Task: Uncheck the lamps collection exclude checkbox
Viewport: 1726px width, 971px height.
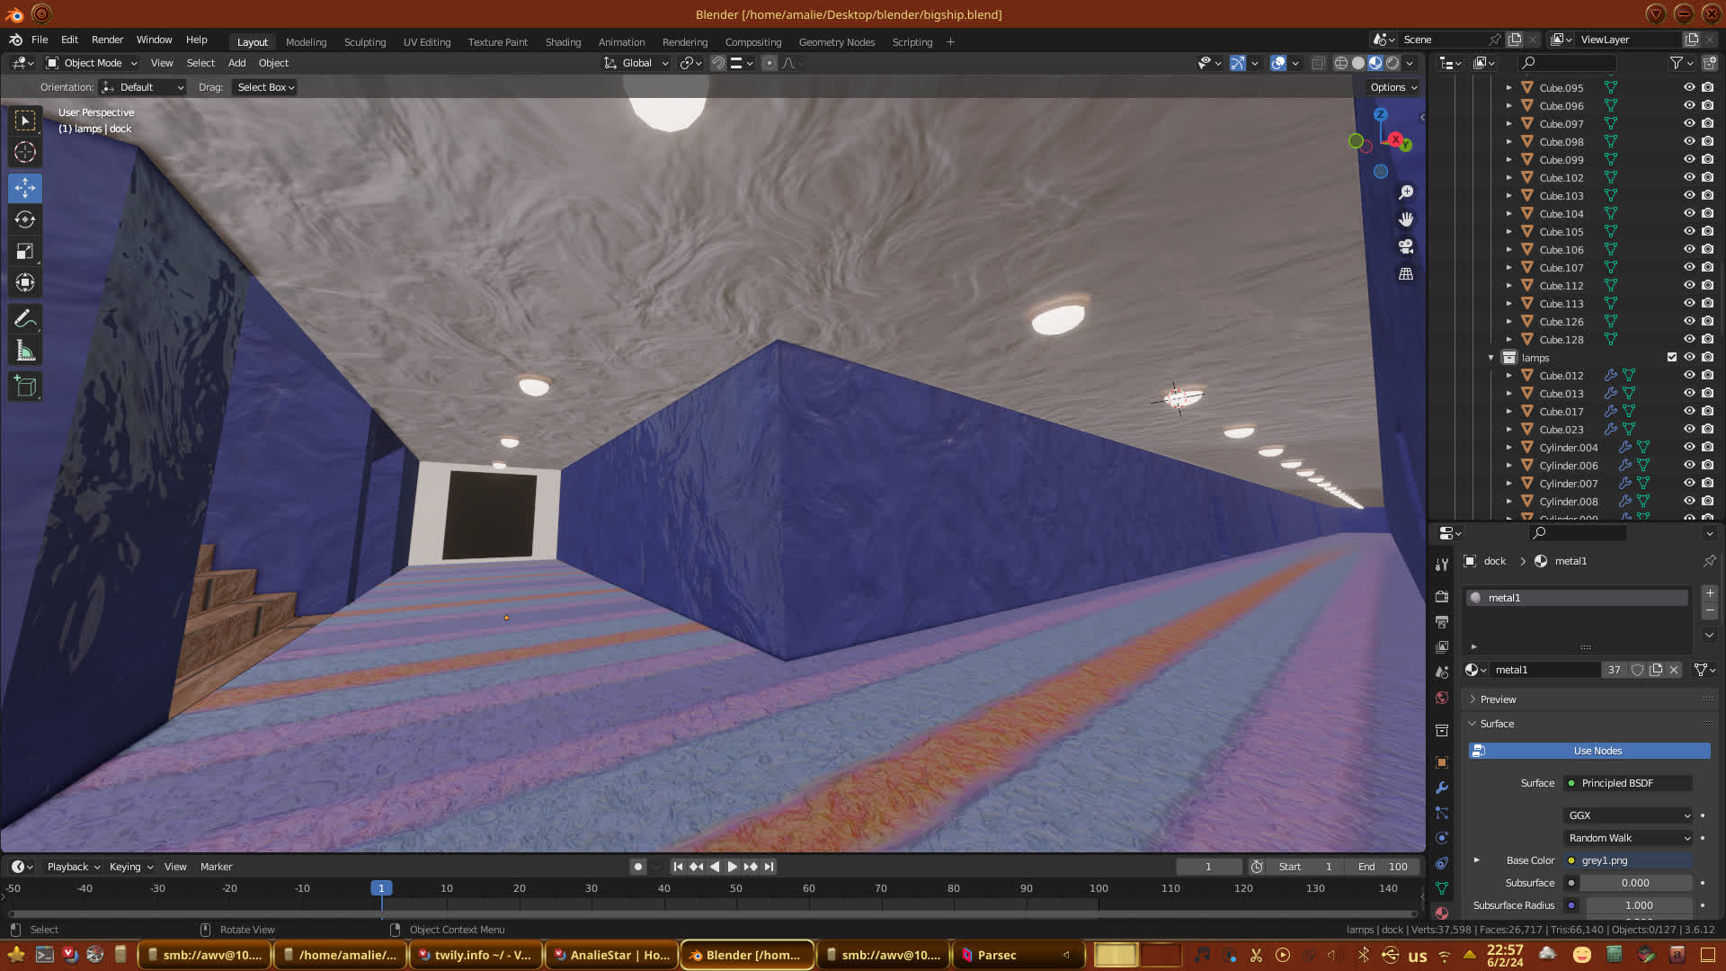Action: tap(1672, 357)
